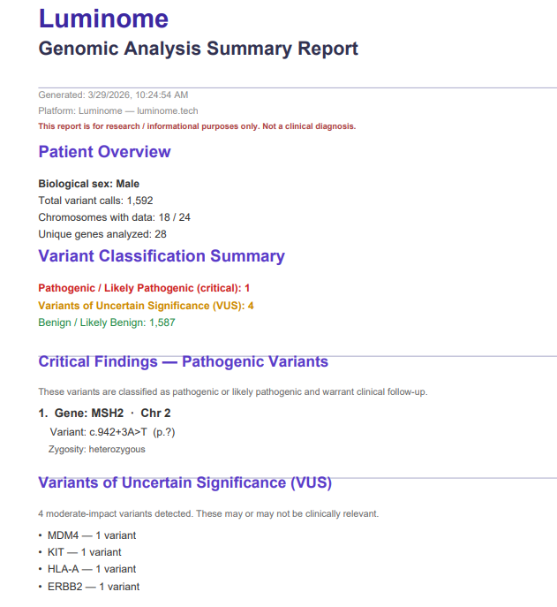Click the orange Variants of Uncertain Significance count
Screen dimensions: 557x607
point(146,306)
